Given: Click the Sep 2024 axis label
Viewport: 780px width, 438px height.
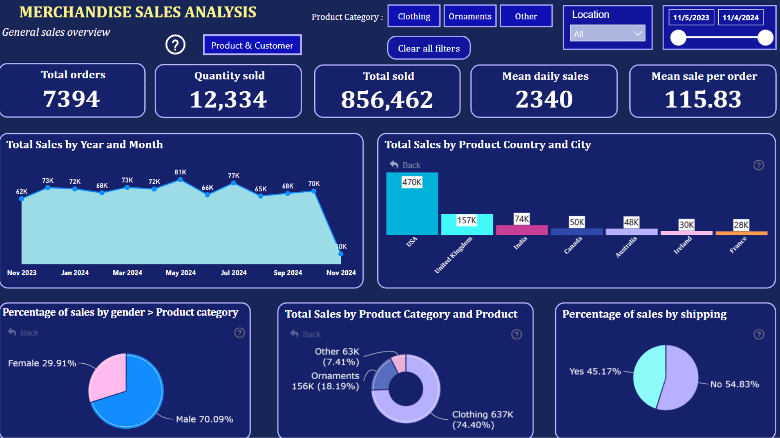Looking at the screenshot, I should pos(288,273).
